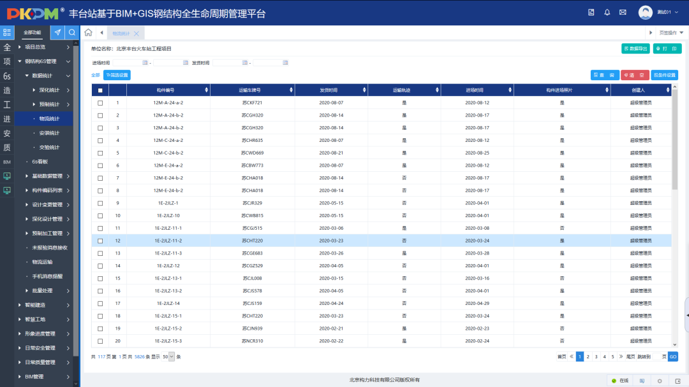Click the table's vertical scrollbar

pyautogui.click(x=675, y=146)
